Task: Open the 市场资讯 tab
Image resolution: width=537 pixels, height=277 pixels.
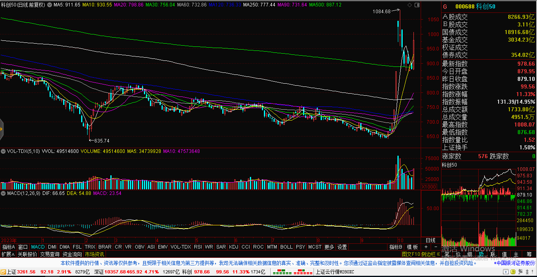Action: point(94,254)
